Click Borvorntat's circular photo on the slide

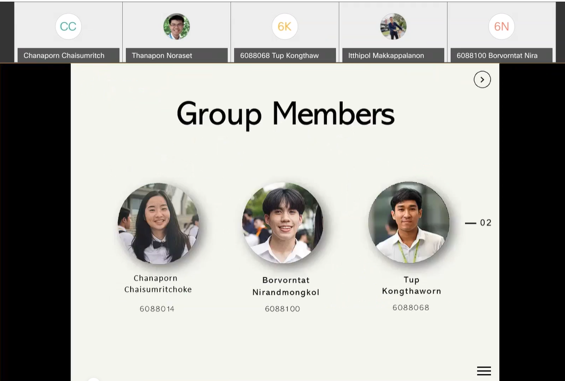pyautogui.click(x=283, y=222)
